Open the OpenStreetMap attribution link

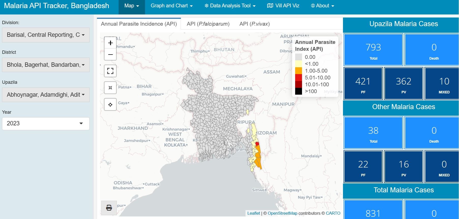pos(282,213)
